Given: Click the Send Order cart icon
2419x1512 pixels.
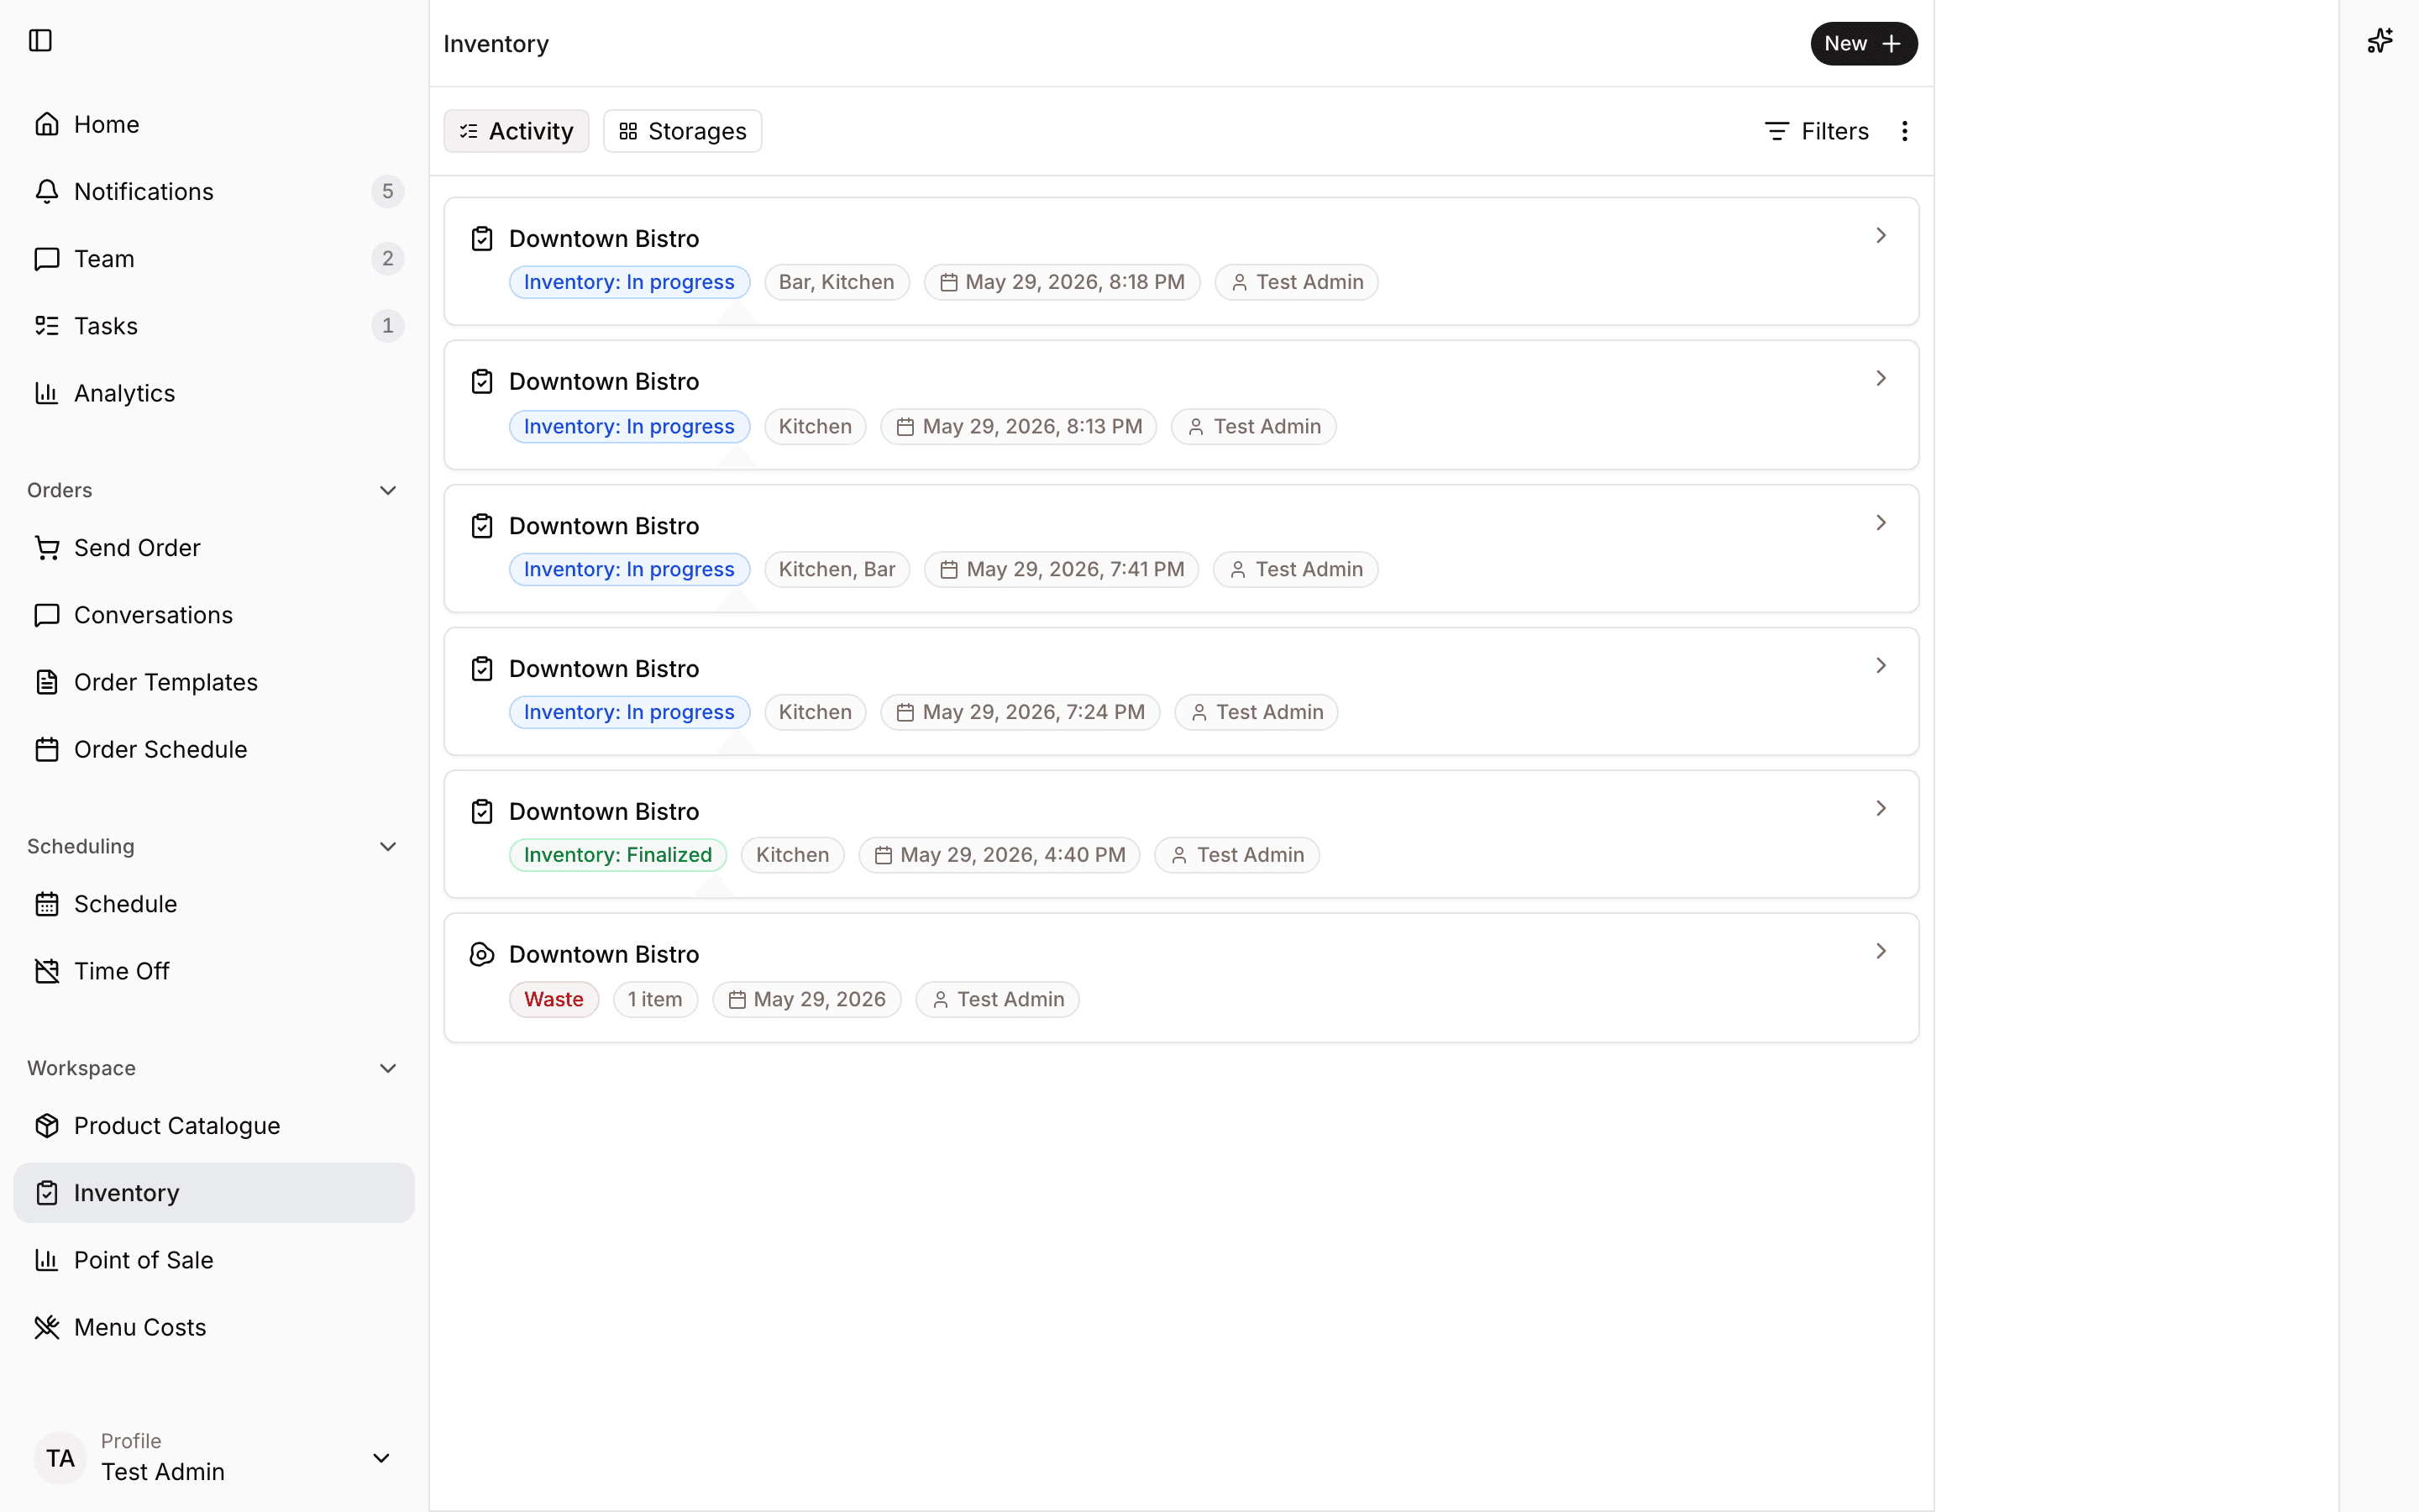Looking at the screenshot, I should click(47, 548).
